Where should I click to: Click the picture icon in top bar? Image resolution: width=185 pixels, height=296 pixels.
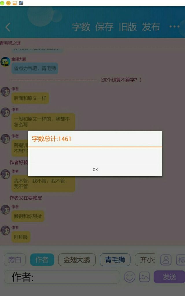coord(15,3)
